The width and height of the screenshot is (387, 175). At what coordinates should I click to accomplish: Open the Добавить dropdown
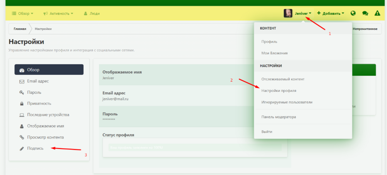click(x=330, y=13)
